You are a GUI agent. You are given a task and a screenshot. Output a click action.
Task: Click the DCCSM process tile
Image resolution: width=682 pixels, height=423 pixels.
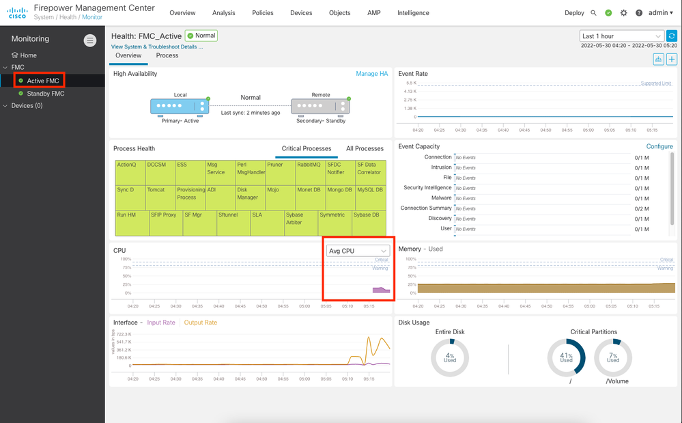pyautogui.click(x=160, y=173)
